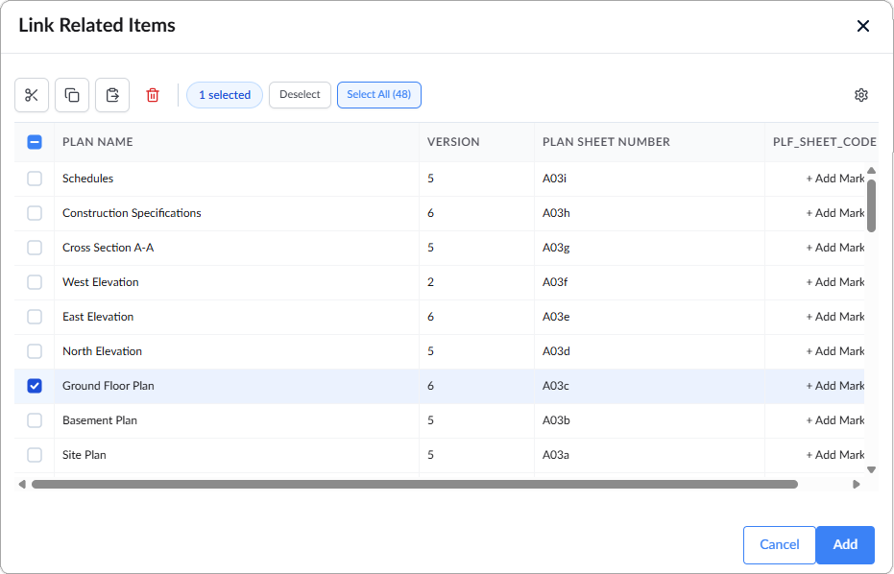The height and width of the screenshot is (574, 894).
Task: Check the Cross Section A-A checkbox
Action: (x=35, y=248)
